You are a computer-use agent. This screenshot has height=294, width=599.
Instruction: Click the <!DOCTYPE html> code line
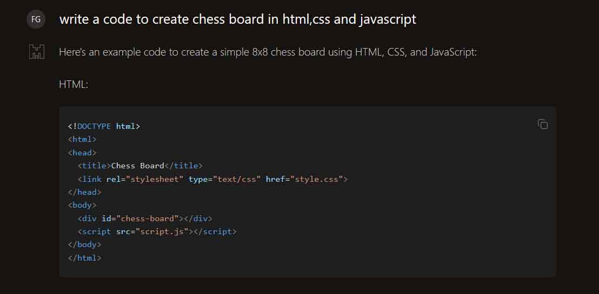(104, 126)
